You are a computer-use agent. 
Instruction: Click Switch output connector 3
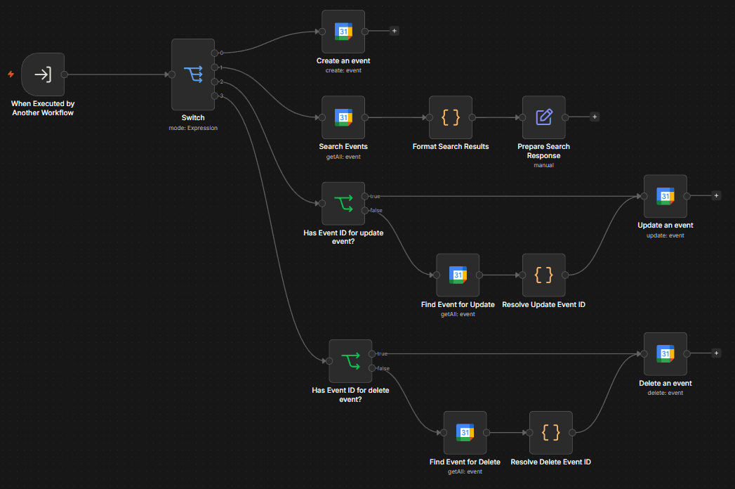pyautogui.click(x=215, y=96)
